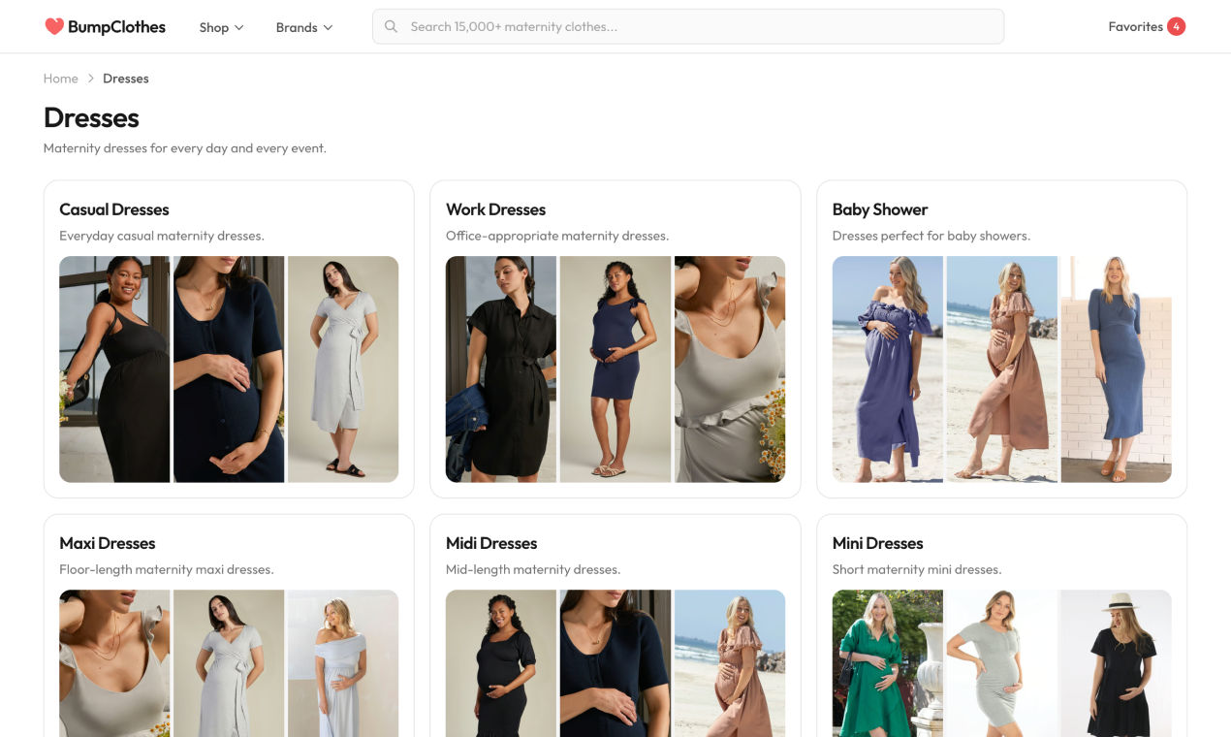Select Dresses in the breadcrumb trail
Screen dimensions: 1231x737
coord(125,78)
